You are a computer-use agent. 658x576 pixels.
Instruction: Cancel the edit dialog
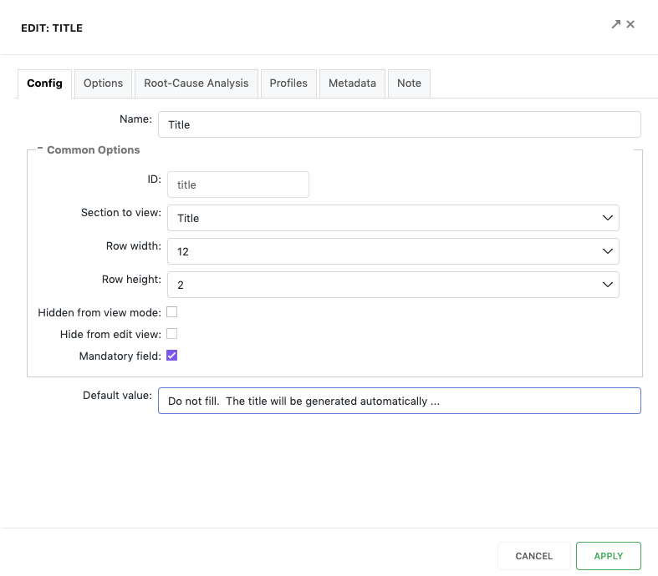coord(533,556)
